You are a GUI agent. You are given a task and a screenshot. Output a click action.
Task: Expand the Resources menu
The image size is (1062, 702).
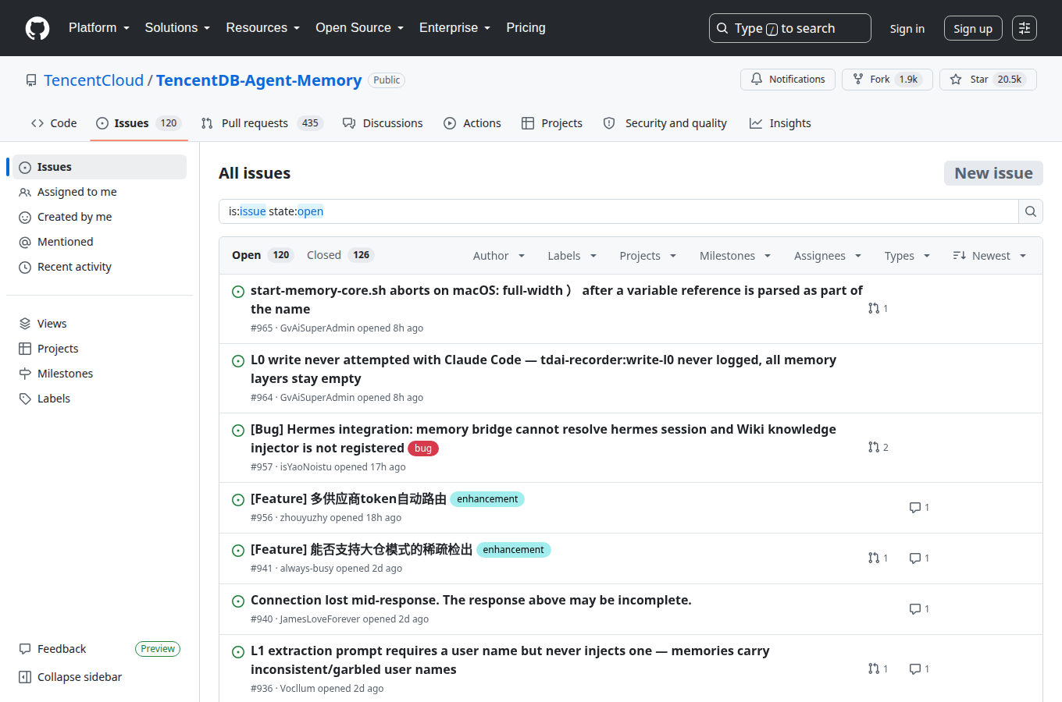263,28
